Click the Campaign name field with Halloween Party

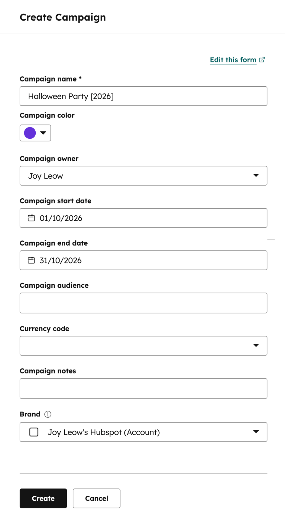click(143, 96)
